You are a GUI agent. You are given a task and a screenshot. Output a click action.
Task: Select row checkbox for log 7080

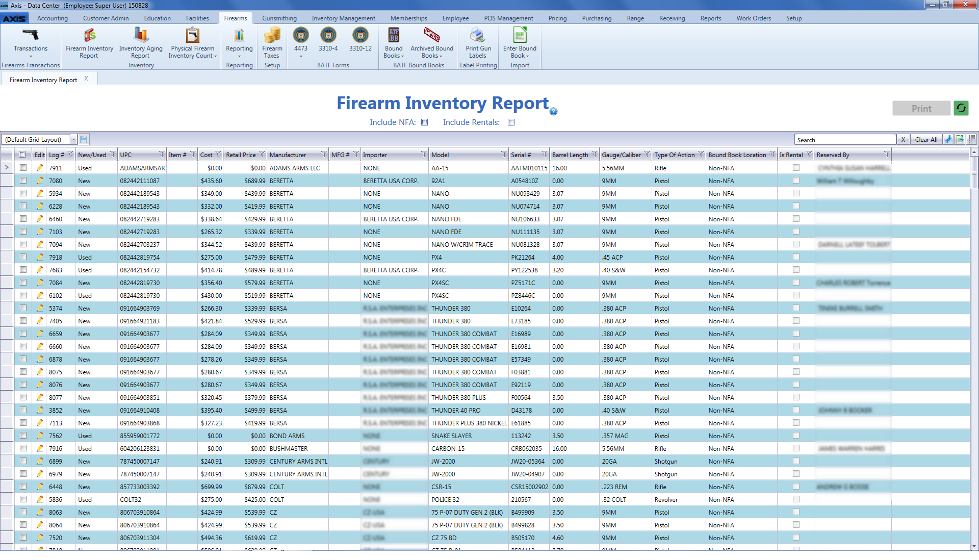point(23,180)
